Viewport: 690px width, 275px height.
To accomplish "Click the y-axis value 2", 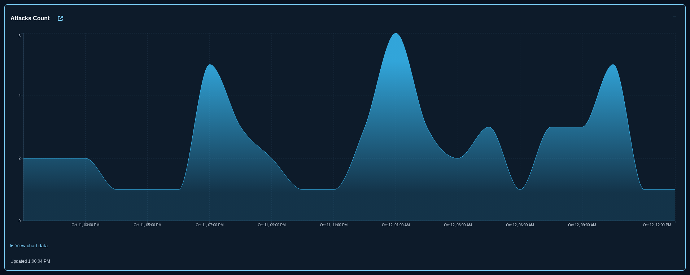I will (x=19, y=158).
